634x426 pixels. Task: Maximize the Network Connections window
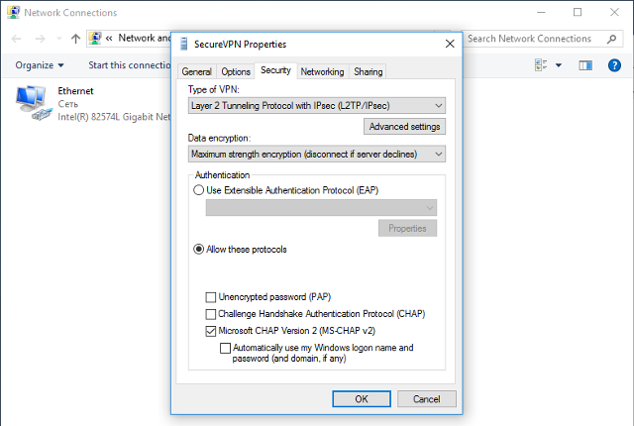pos(578,12)
